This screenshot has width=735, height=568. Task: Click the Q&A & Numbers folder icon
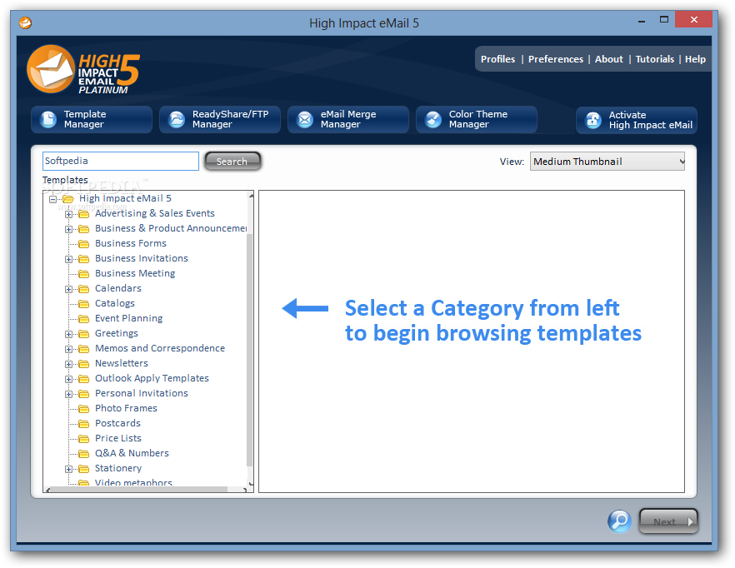tap(84, 454)
